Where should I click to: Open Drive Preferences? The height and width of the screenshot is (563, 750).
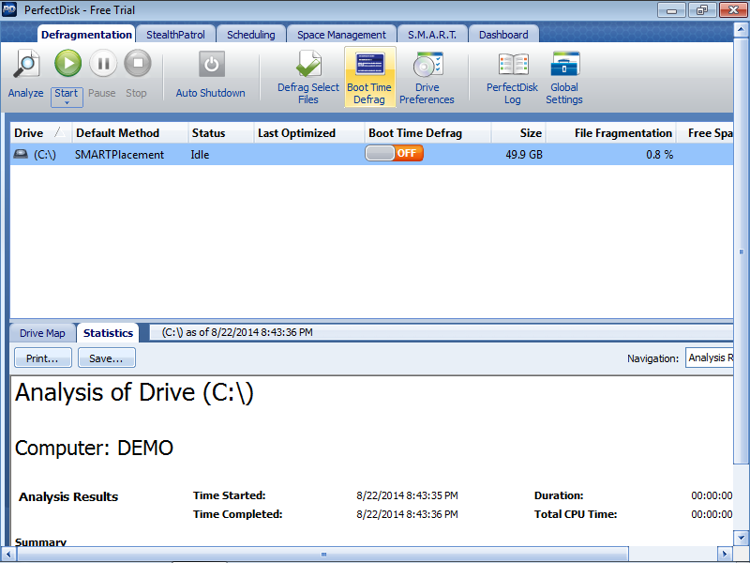click(x=427, y=65)
